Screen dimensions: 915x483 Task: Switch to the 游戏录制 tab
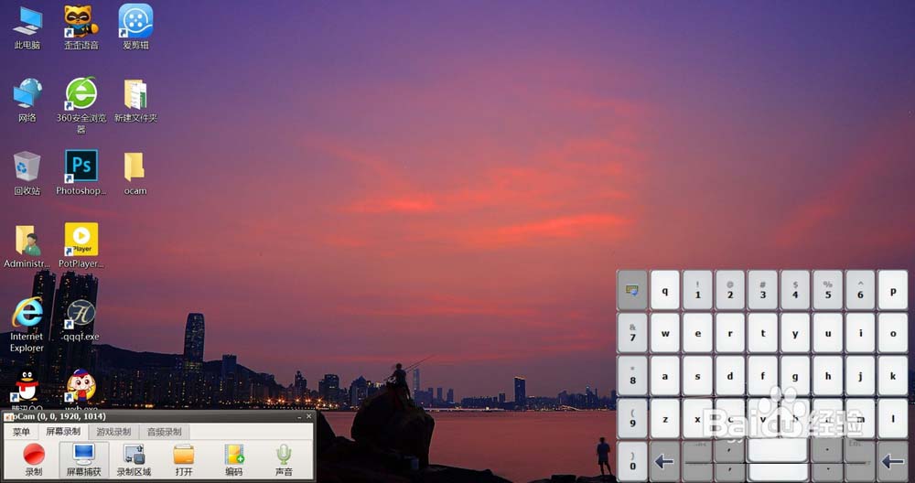click(x=113, y=433)
